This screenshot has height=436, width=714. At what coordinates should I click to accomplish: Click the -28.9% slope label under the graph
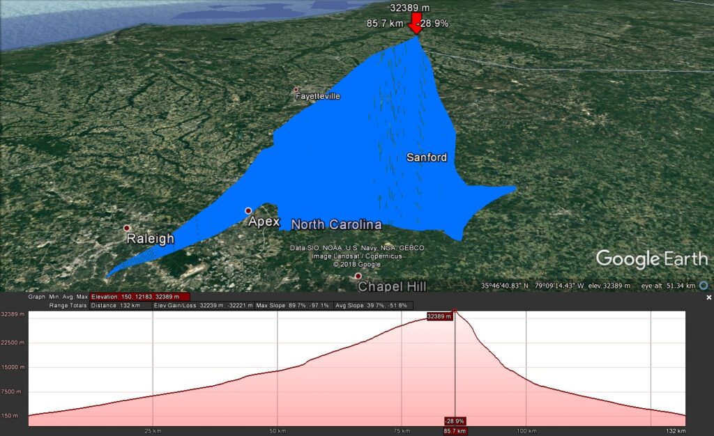tap(455, 421)
